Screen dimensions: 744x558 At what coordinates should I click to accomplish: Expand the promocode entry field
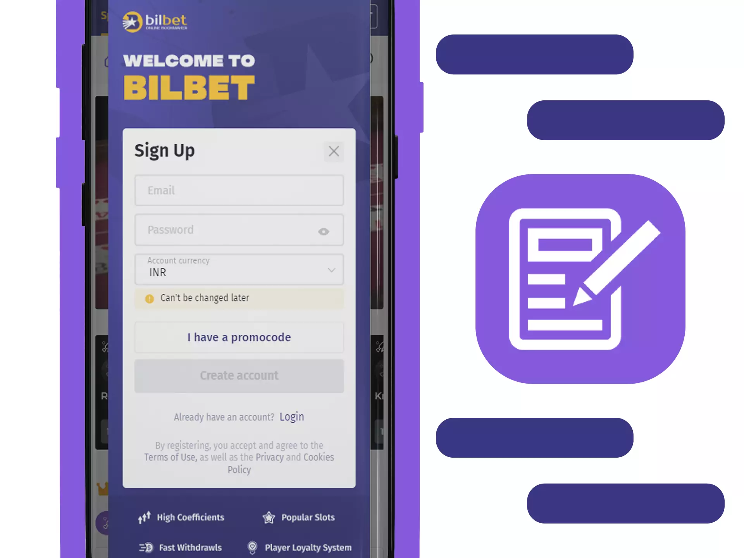click(x=239, y=337)
